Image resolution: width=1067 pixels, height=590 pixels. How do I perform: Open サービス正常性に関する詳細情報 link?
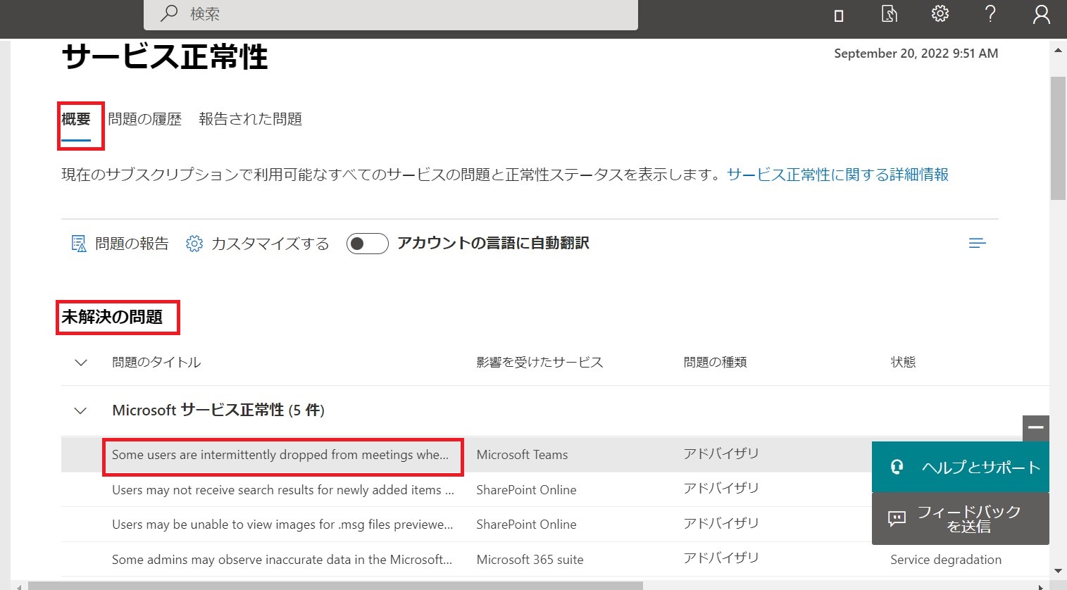[x=837, y=175]
